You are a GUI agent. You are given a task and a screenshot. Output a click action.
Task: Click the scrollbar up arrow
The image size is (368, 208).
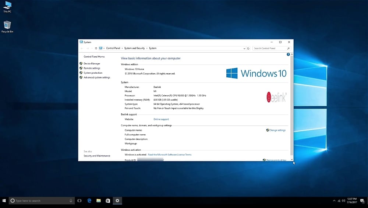pyautogui.click(x=292, y=54)
